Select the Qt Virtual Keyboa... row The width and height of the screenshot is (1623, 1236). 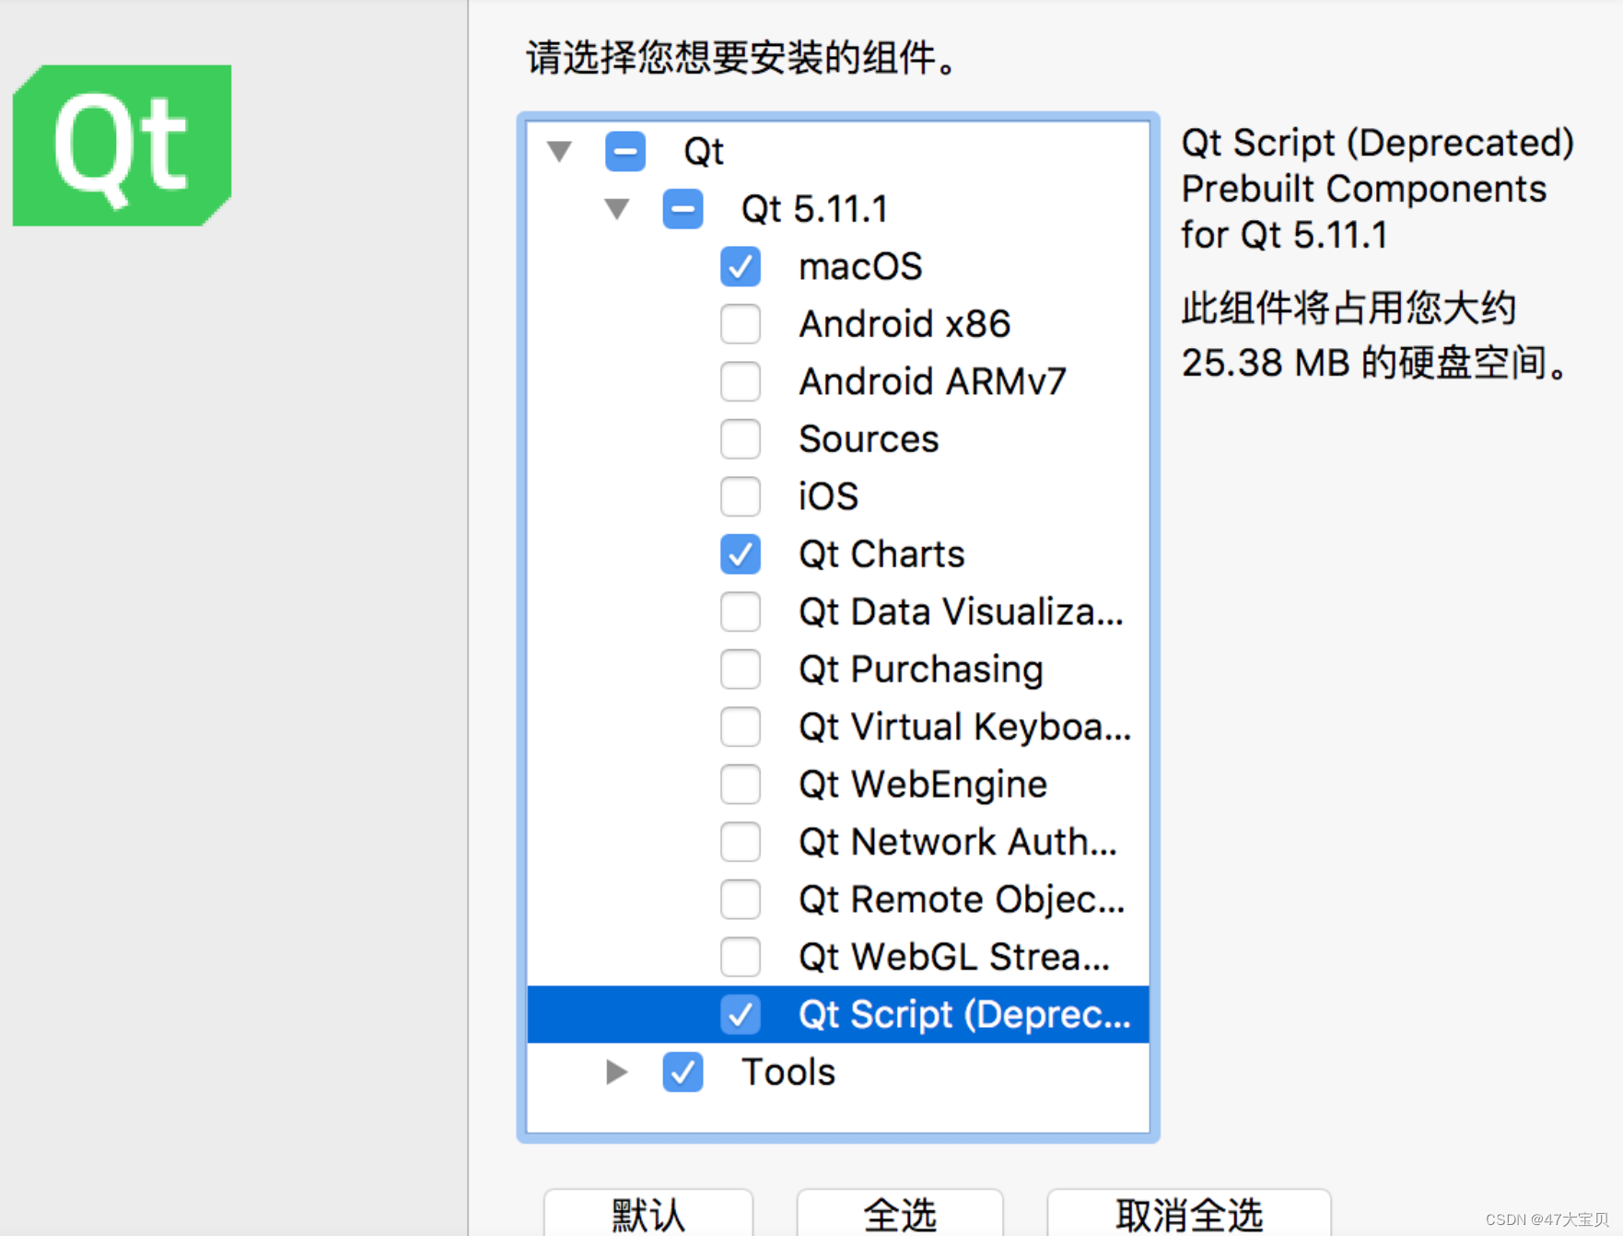click(x=838, y=728)
